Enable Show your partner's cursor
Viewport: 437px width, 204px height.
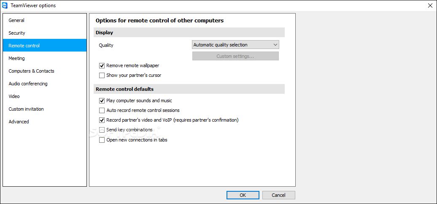[102, 75]
